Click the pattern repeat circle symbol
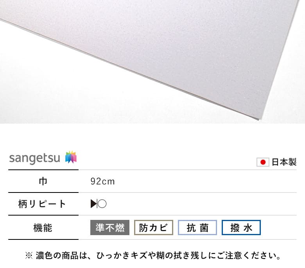 (x=102, y=204)
